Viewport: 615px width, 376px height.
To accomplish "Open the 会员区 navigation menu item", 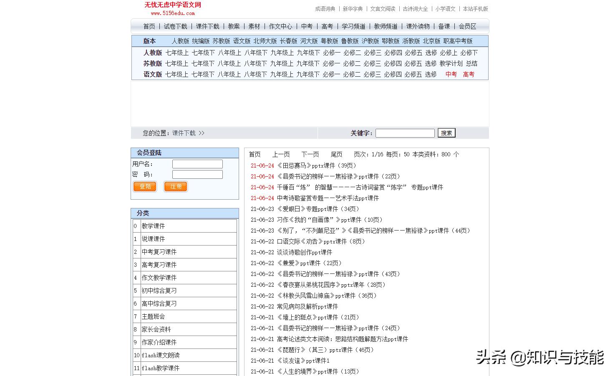I will 468,26.
